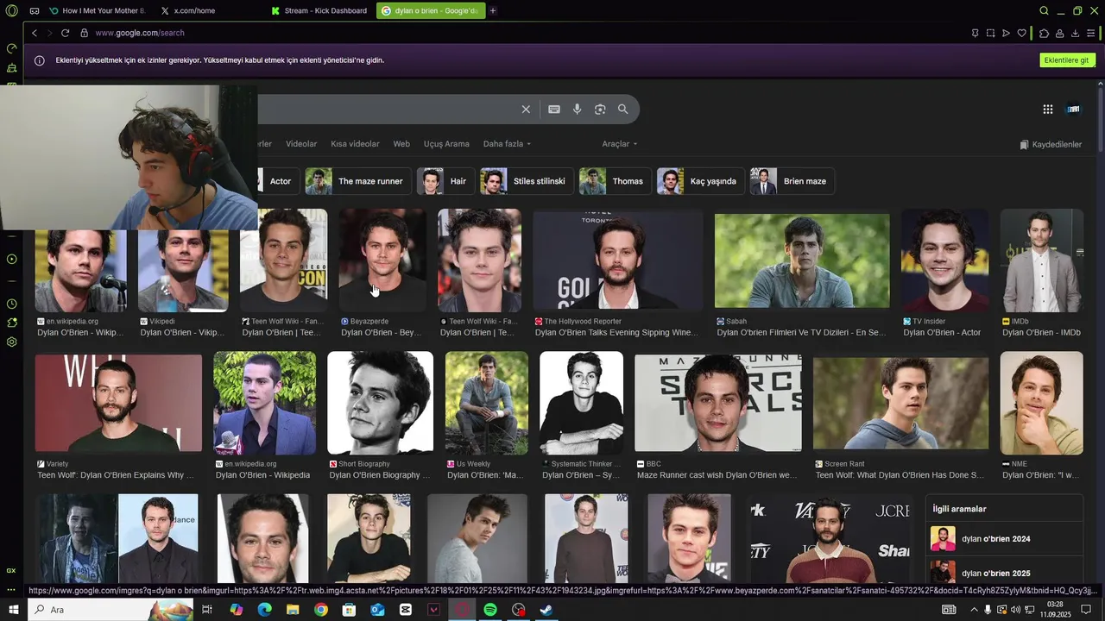Open the Sabah green background image result
This screenshot has width=1105, height=621.
pyautogui.click(x=802, y=260)
